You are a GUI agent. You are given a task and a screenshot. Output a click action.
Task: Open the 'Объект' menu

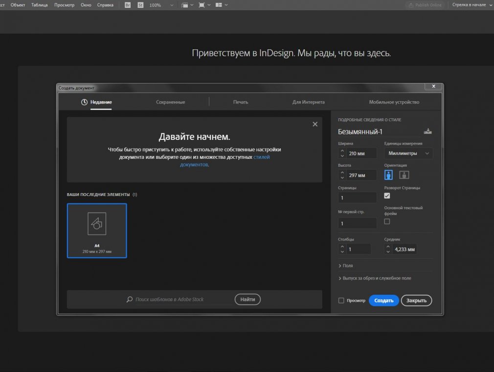(x=18, y=5)
